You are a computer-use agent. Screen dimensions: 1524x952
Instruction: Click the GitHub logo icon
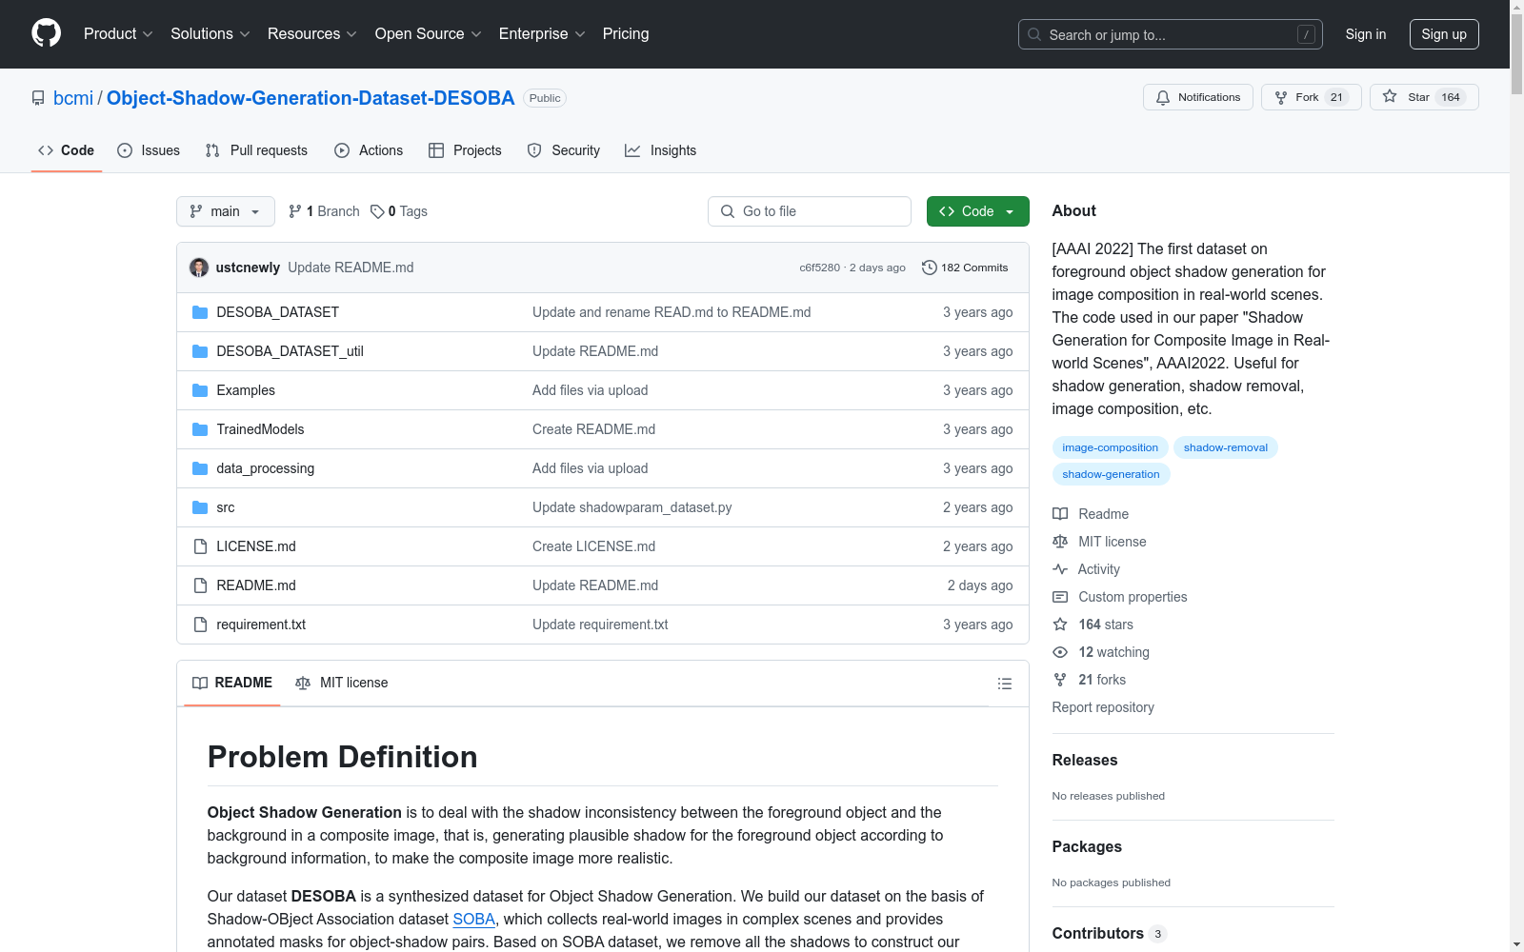click(46, 33)
